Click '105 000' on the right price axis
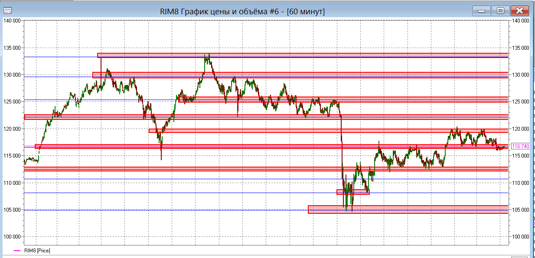 (x=521, y=210)
